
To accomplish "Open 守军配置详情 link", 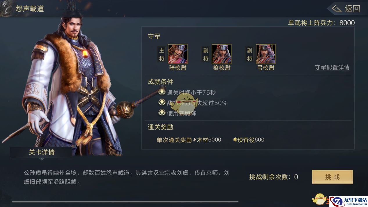I will coord(332,67).
